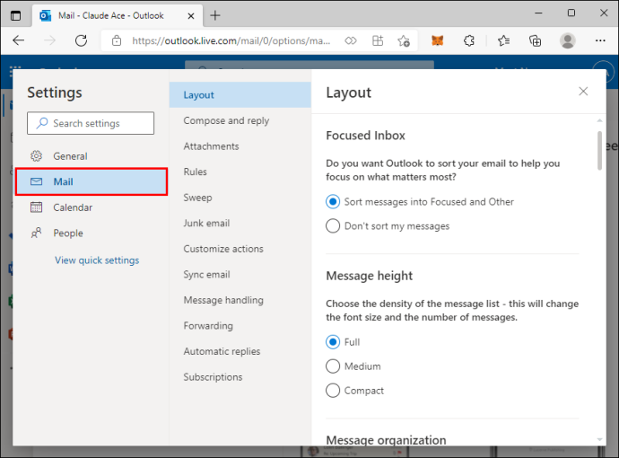Open Compose and reply settings

coord(240,120)
